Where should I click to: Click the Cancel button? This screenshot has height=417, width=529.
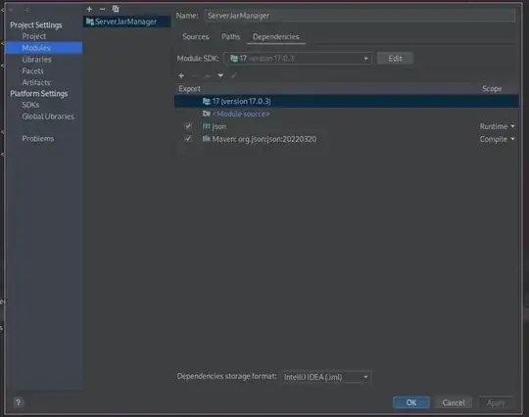454,402
